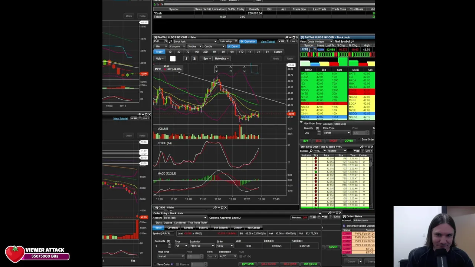Open the Helvetica font dropdown
The height and width of the screenshot is (267, 475).
222,59
